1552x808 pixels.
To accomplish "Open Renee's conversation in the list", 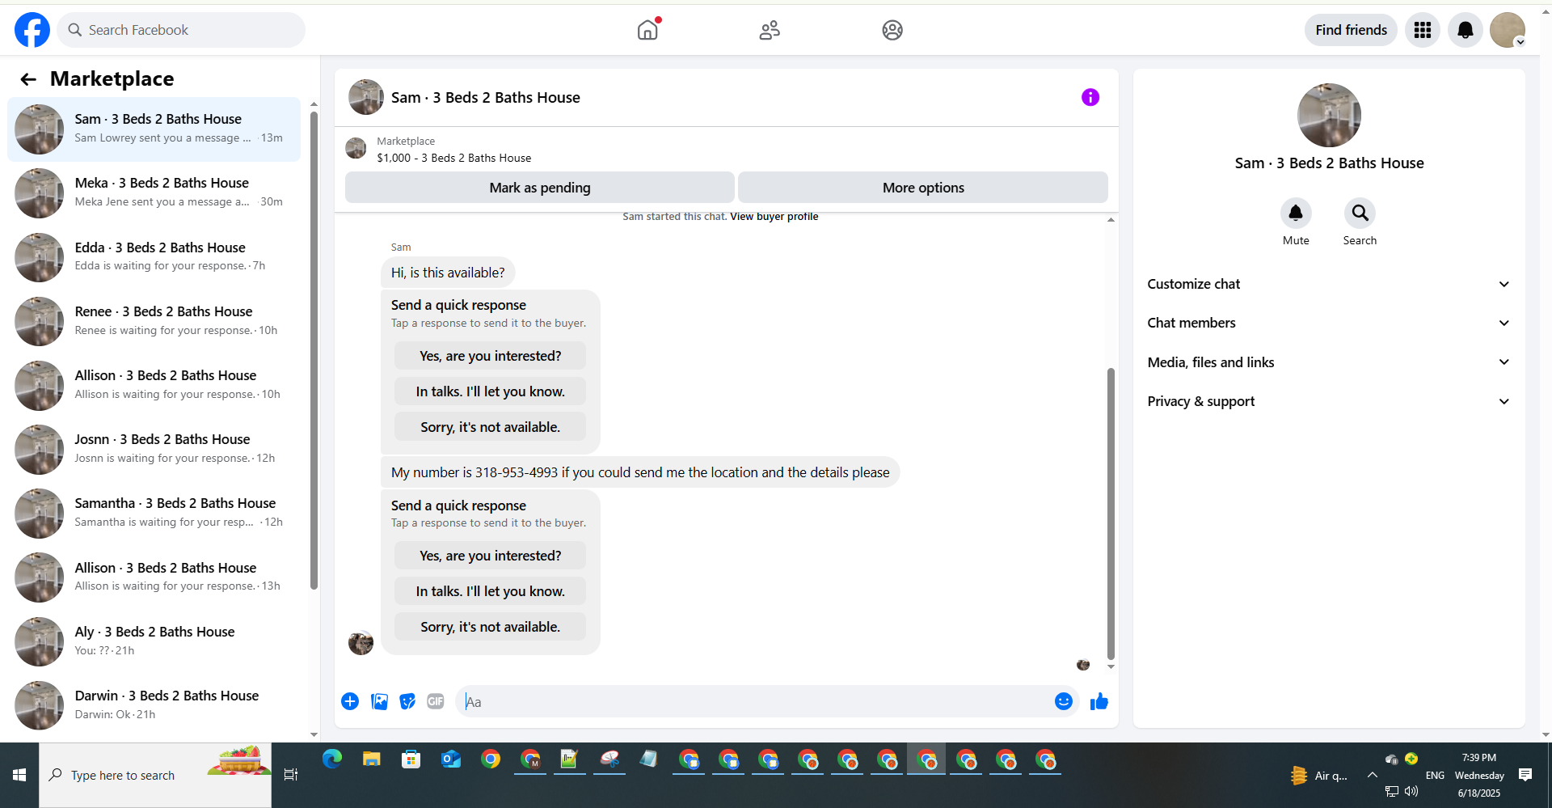I will point(154,321).
